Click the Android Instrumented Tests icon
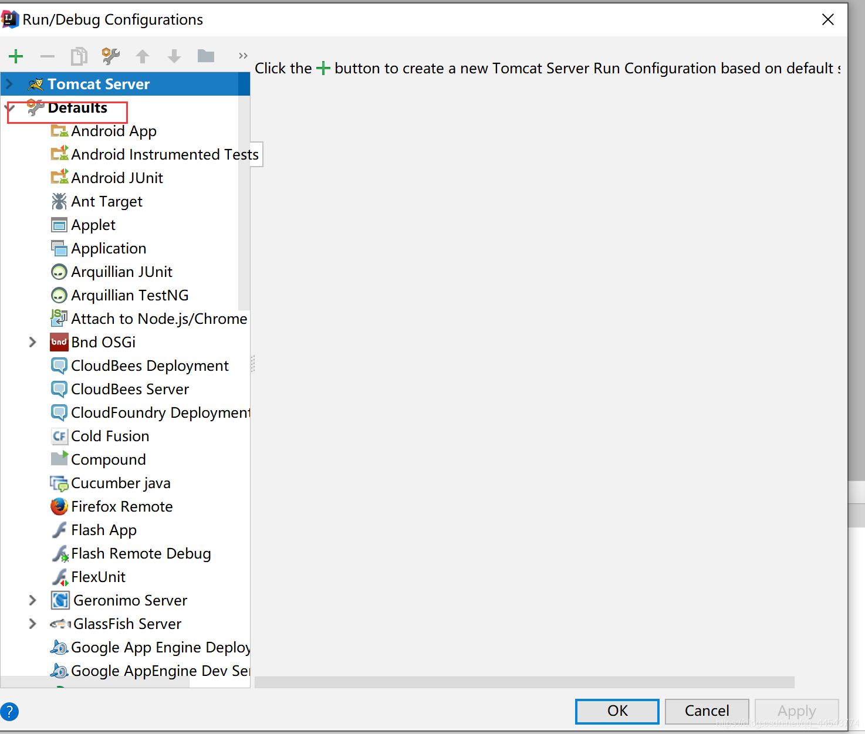The width and height of the screenshot is (865, 734). click(59, 154)
